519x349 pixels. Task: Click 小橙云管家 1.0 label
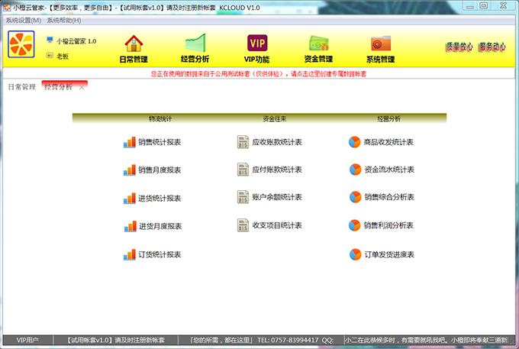76,41
